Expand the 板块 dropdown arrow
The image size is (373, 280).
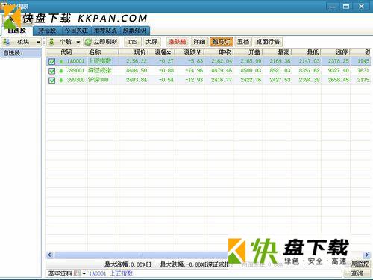tap(38, 42)
